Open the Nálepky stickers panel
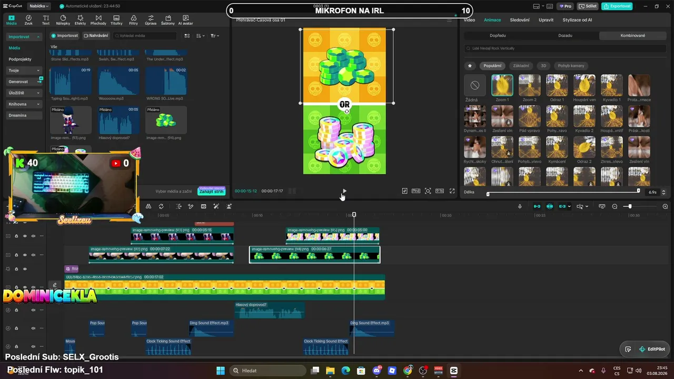This screenshot has height=379, width=674. [x=63, y=20]
